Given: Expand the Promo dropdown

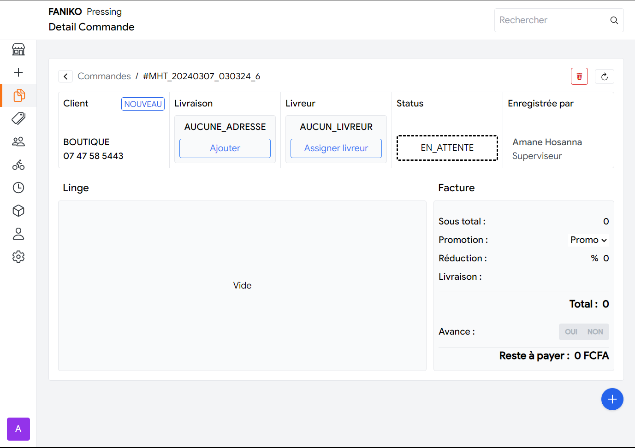Looking at the screenshot, I should (x=588, y=240).
